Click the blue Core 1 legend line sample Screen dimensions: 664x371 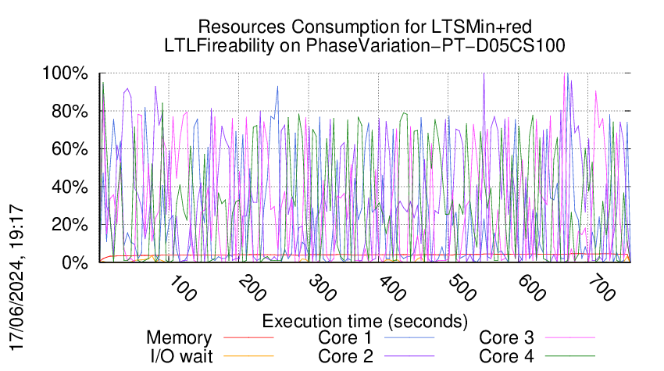click(409, 337)
